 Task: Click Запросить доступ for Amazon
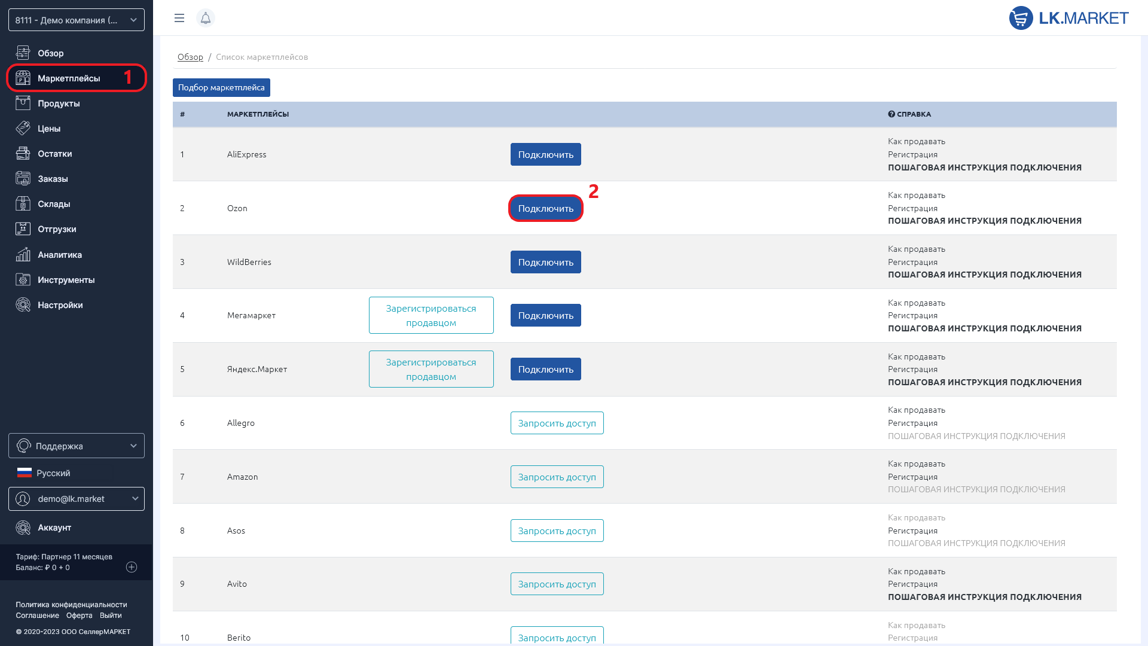557,477
